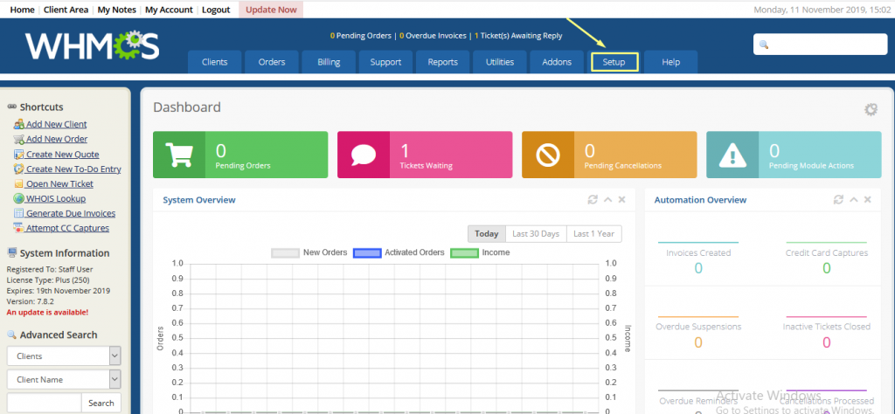Collapse the System Overview panel
This screenshot has height=414, width=895.
point(607,200)
